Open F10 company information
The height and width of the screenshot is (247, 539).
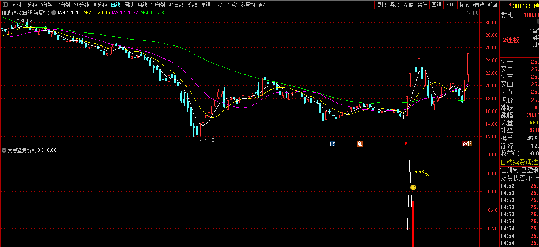[x=450, y=5]
